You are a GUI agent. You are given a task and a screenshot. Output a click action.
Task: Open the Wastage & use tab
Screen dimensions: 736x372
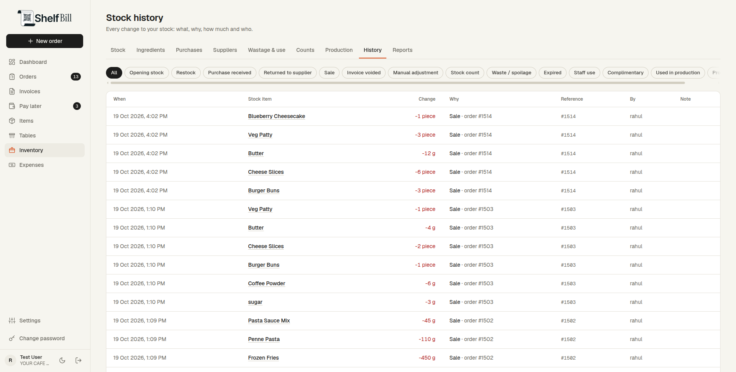point(267,50)
